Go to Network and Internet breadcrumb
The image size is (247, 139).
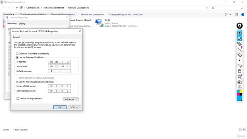(x=54, y=8)
